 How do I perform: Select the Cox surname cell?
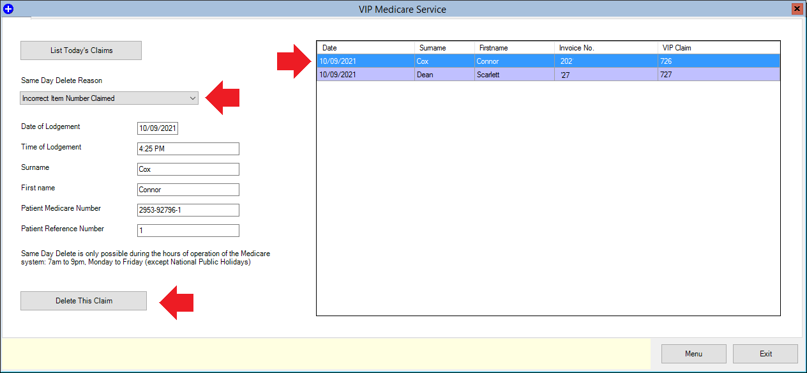click(x=444, y=61)
